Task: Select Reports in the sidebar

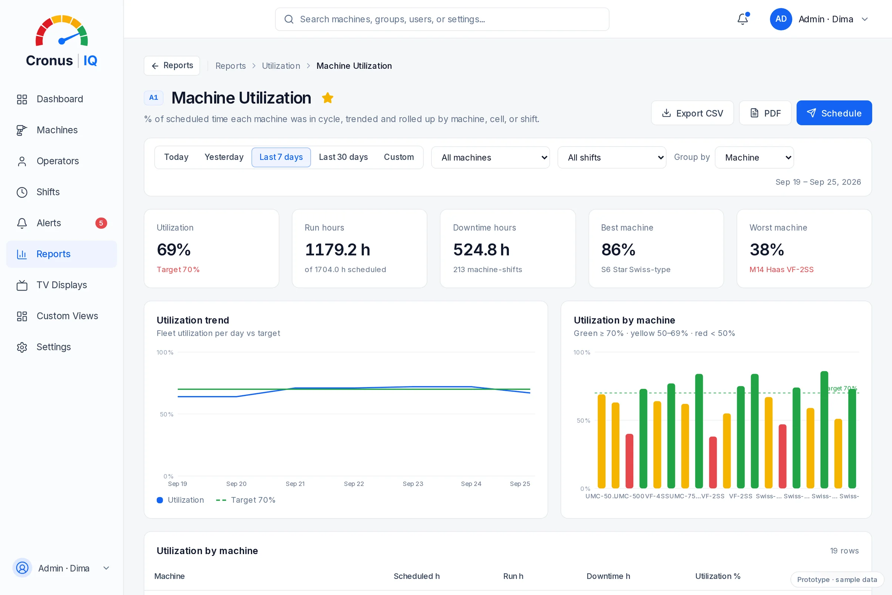Action: pyautogui.click(x=61, y=254)
